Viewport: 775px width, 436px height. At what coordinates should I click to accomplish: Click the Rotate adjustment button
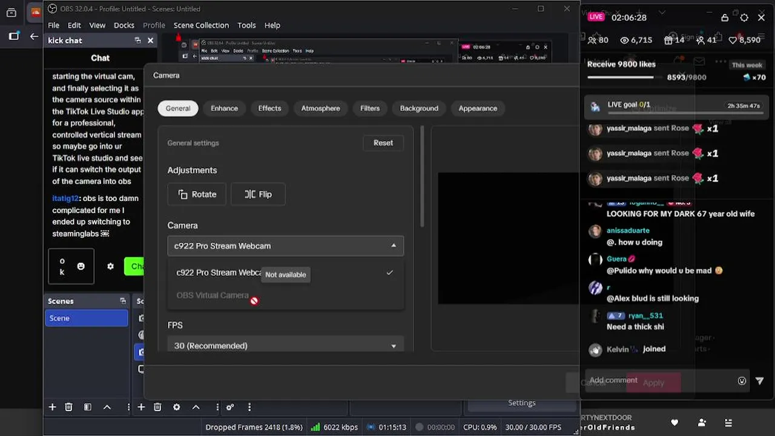[197, 194]
